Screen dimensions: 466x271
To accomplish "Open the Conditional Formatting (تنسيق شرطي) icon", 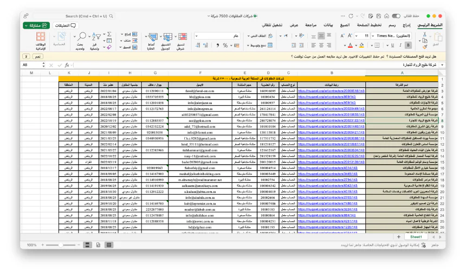I will click(x=183, y=38).
